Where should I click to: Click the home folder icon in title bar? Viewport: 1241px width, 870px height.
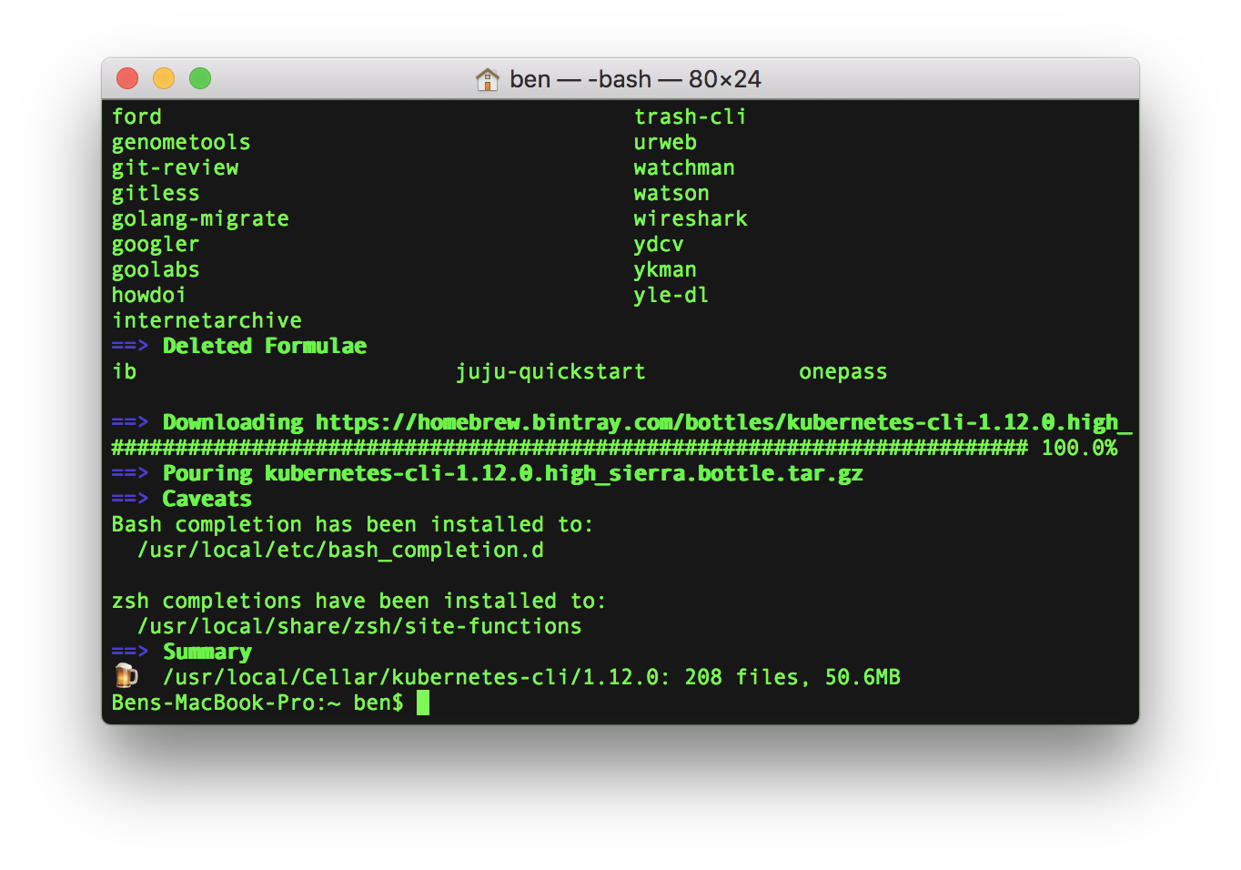488,79
